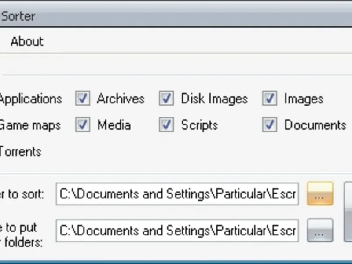The height and width of the screenshot is (264, 352).
Task: Disable the Images checkbox
Action: tap(269, 98)
